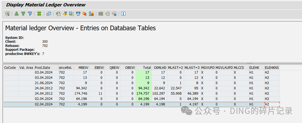This screenshot has width=302, height=123.
Task: Click the highlighted H2 cell in last row
Action: pos(272,104)
